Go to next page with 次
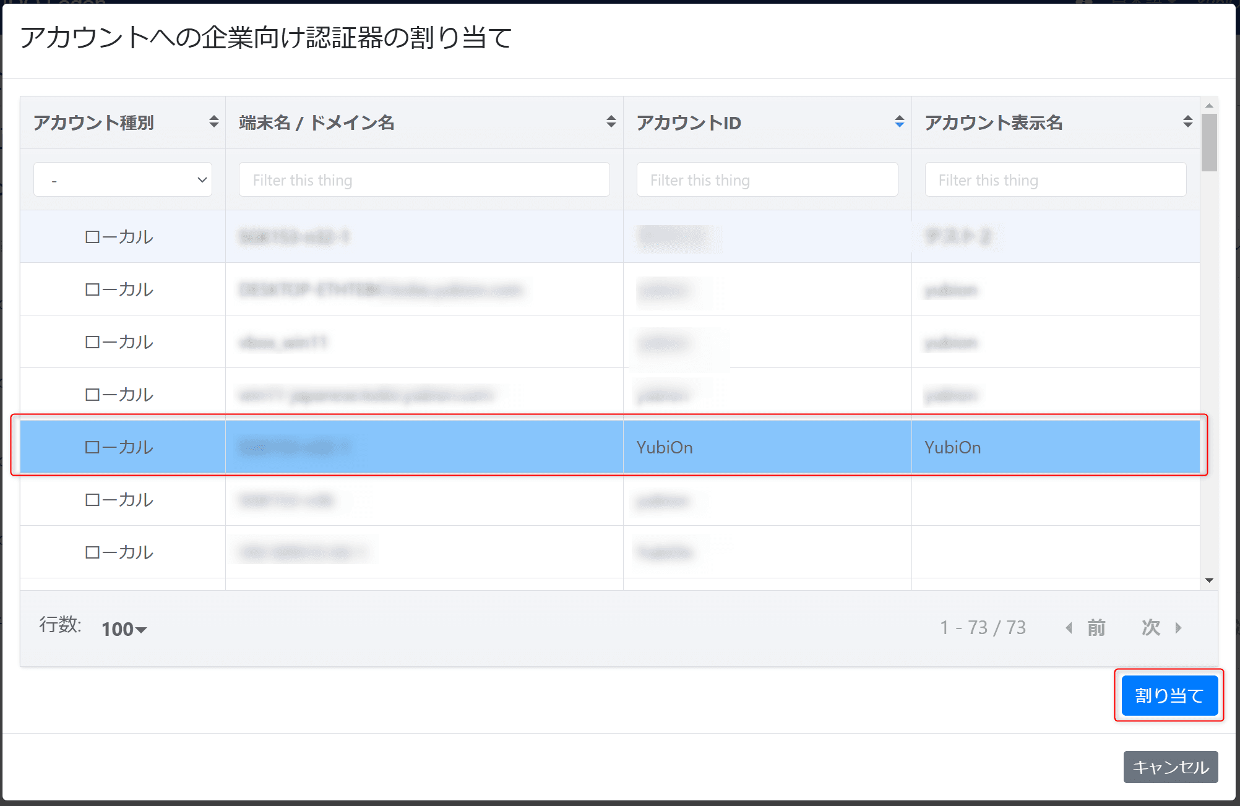 tap(1162, 628)
